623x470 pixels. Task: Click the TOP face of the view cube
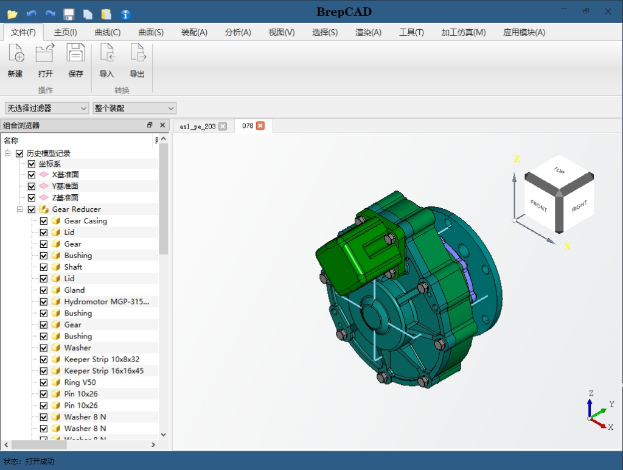[x=559, y=171]
